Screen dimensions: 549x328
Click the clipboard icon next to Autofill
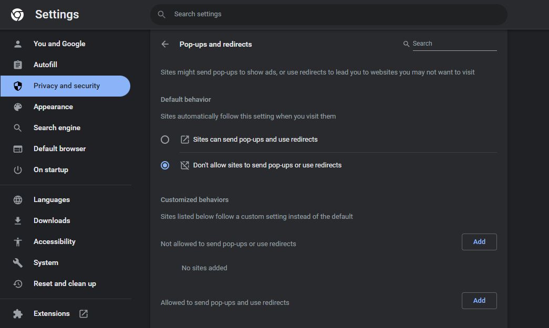(x=18, y=65)
